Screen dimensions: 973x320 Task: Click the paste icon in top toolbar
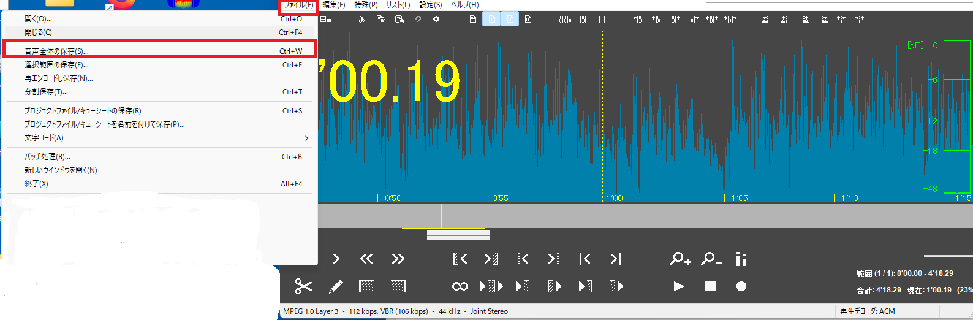(399, 19)
